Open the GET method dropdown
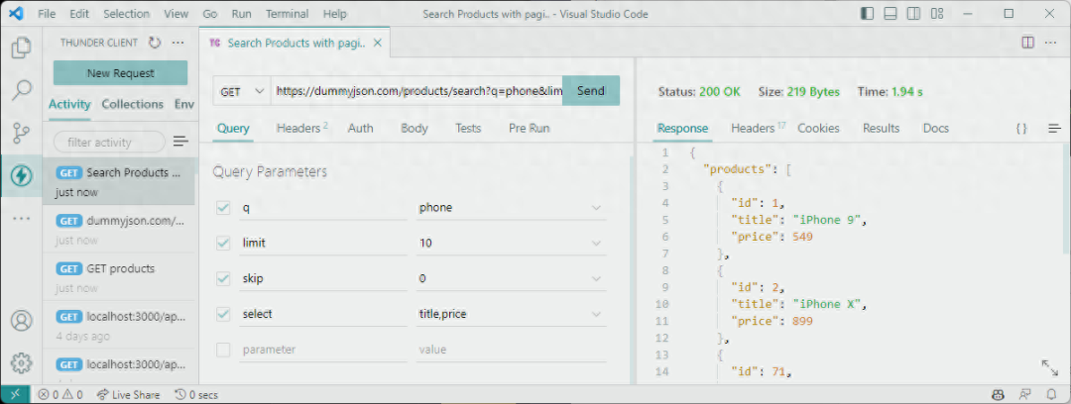This screenshot has width=1071, height=404. click(x=242, y=91)
